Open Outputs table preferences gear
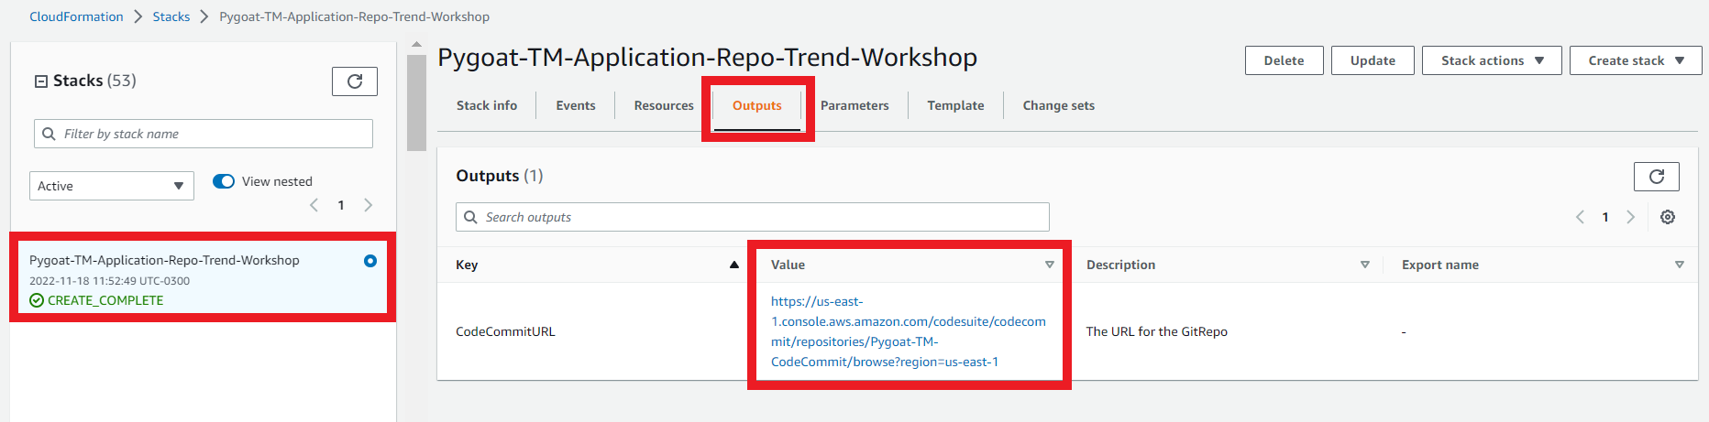 [x=1668, y=217]
